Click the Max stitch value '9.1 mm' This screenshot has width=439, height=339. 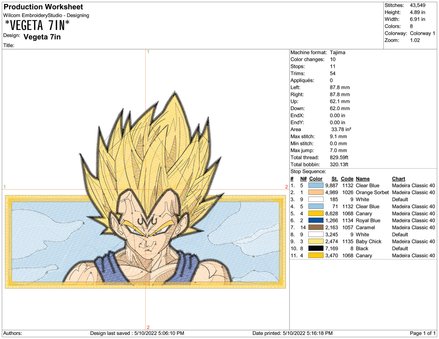click(338, 137)
